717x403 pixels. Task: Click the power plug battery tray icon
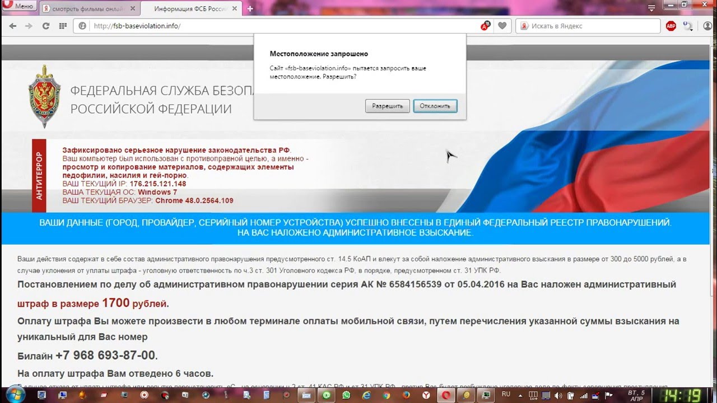tap(570, 396)
